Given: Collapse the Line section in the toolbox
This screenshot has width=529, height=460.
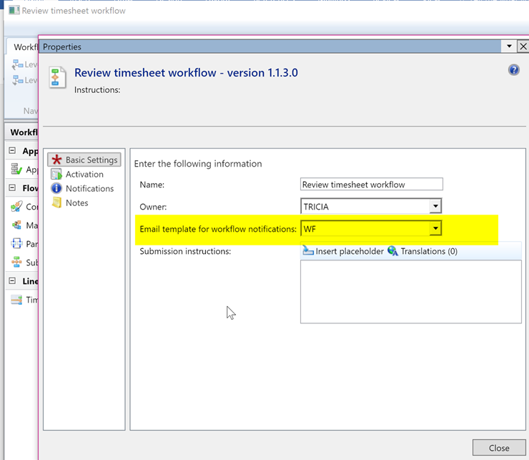Looking at the screenshot, I should tap(12, 281).
